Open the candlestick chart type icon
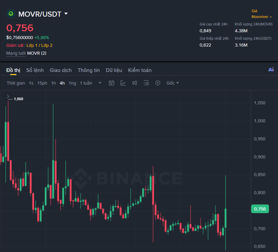 tap(134, 83)
